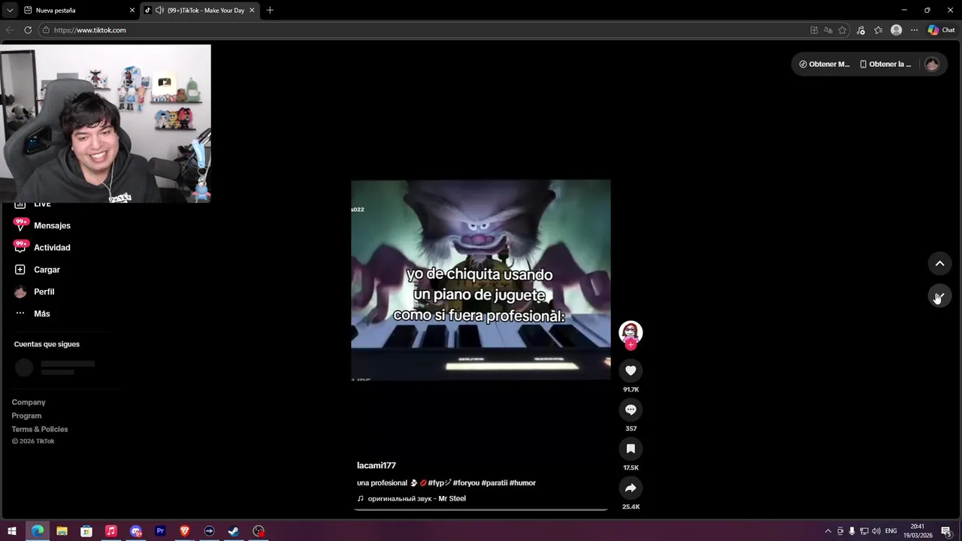Open Microsoft Store from the taskbar
Viewport: 962px width, 541px height.
(x=86, y=531)
